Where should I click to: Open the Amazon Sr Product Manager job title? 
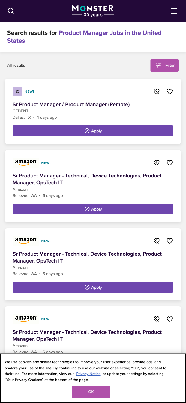coord(87,179)
